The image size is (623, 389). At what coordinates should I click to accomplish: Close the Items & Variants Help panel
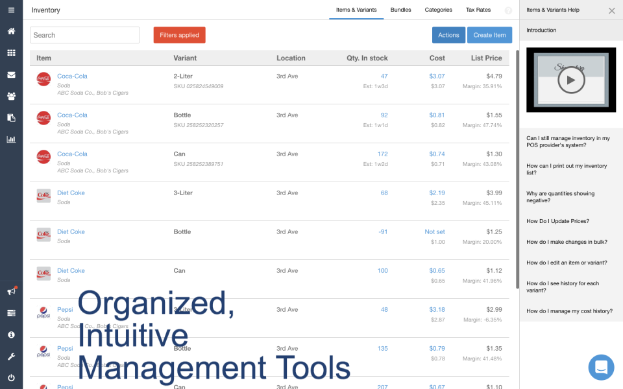click(x=612, y=11)
